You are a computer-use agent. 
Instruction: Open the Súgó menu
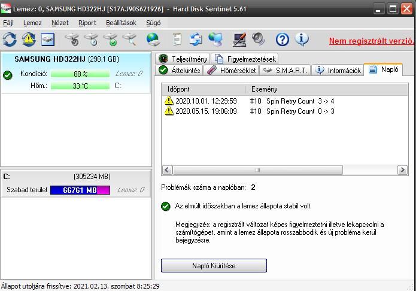pos(153,23)
